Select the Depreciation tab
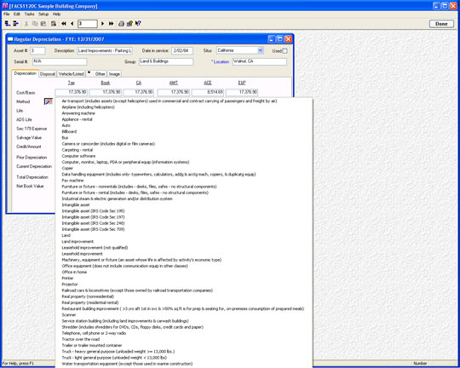 [26, 73]
